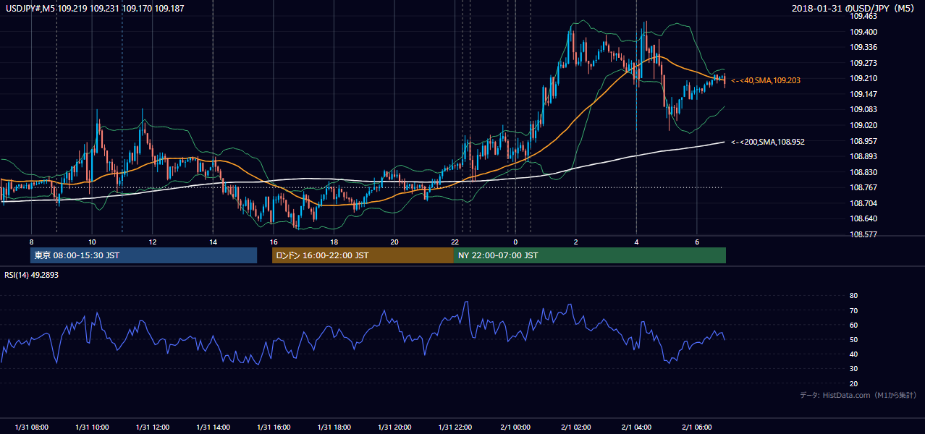
Task: Click the 2/1 00:00 bottom time label
Action: 515,427
